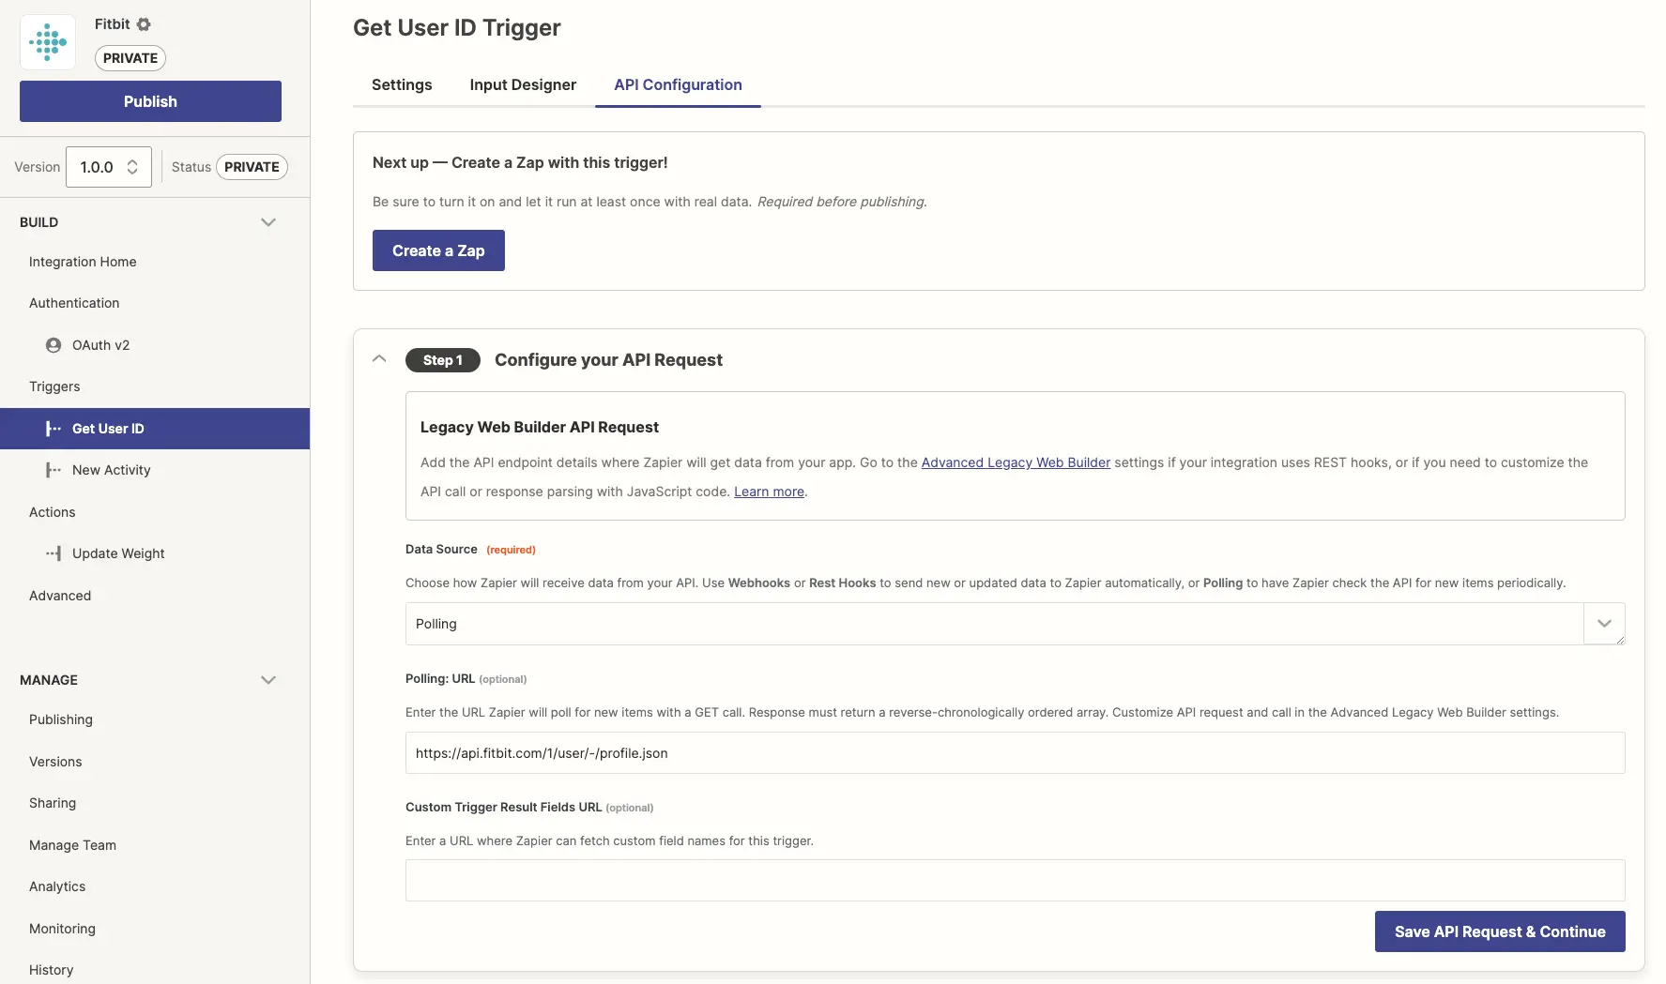The width and height of the screenshot is (1666, 984).
Task: Switch to the Input Designer tab
Action: coord(523,84)
